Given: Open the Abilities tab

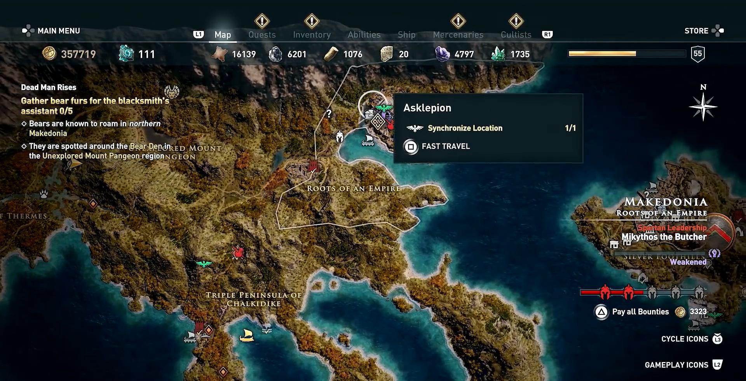Looking at the screenshot, I should (x=364, y=35).
